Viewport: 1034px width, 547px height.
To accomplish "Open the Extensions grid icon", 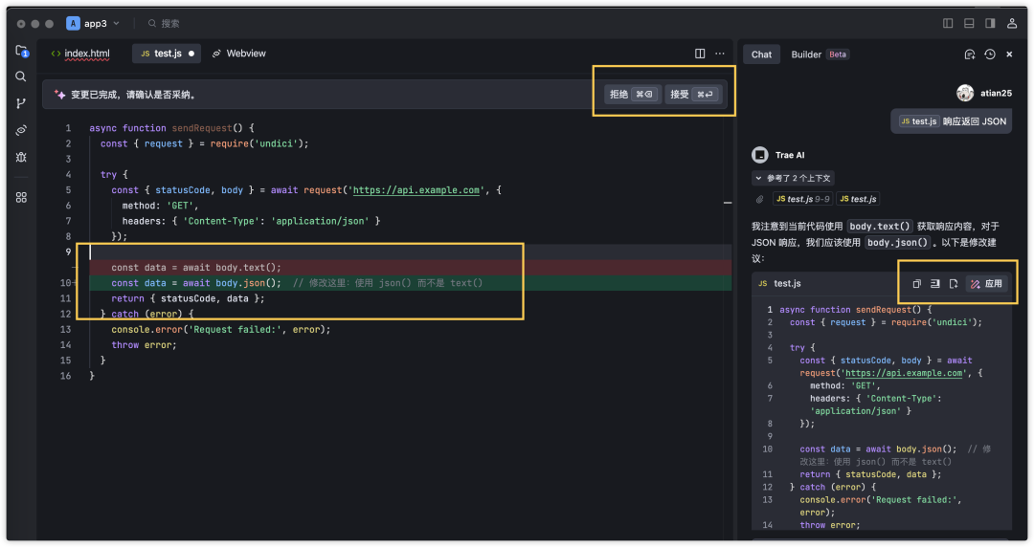I will click(21, 197).
